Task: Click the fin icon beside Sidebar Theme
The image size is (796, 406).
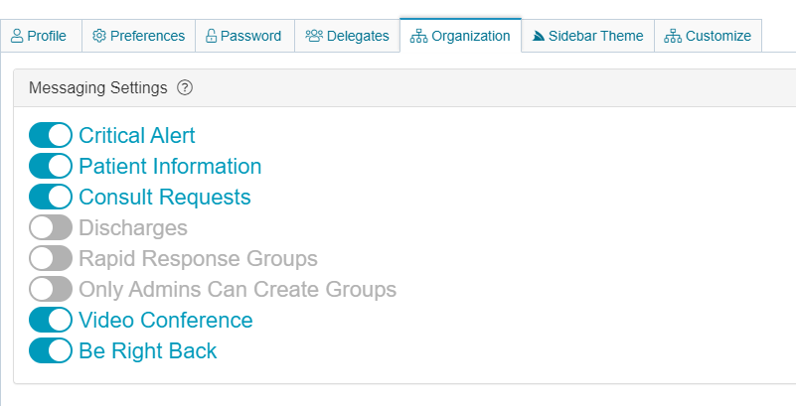Action: coord(539,36)
